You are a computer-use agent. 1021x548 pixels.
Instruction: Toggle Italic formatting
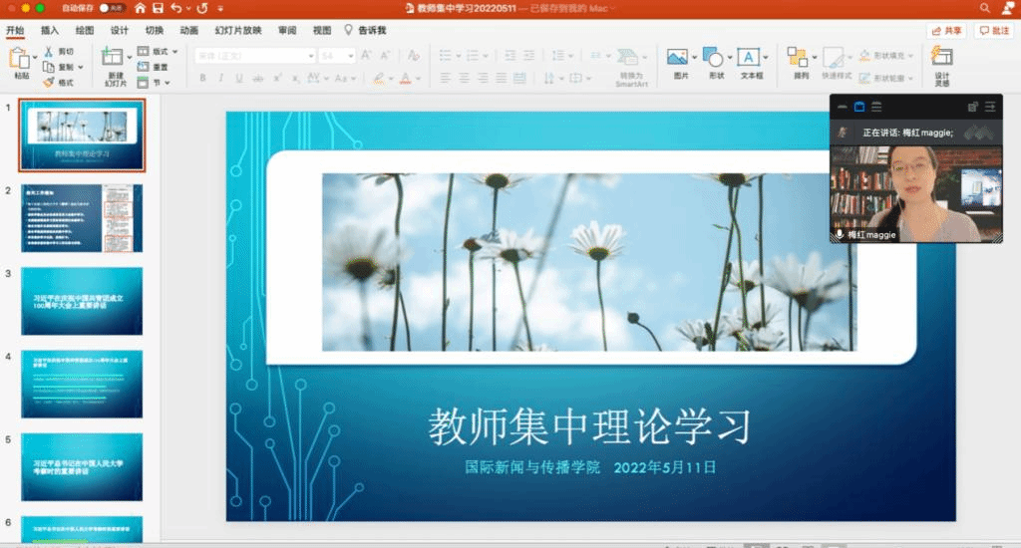pos(220,78)
